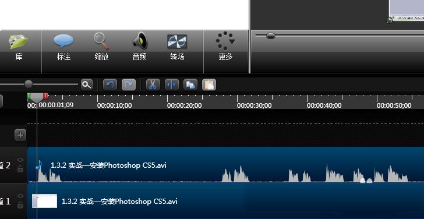This screenshot has width=424, height=219.
Task: Open the Audio (音频) tab
Action: click(x=140, y=47)
